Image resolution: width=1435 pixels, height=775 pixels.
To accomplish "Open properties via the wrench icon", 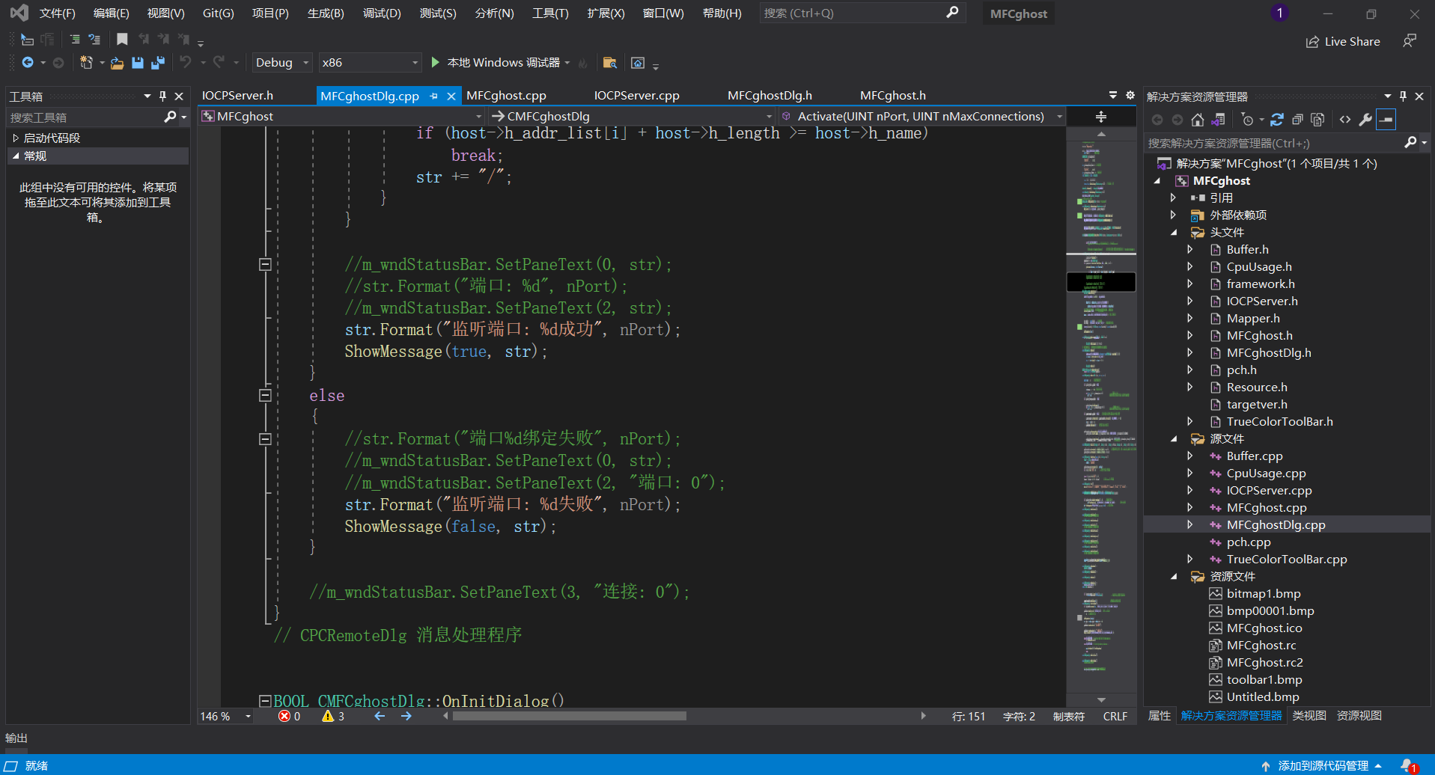I will pyautogui.click(x=1365, y=120).
